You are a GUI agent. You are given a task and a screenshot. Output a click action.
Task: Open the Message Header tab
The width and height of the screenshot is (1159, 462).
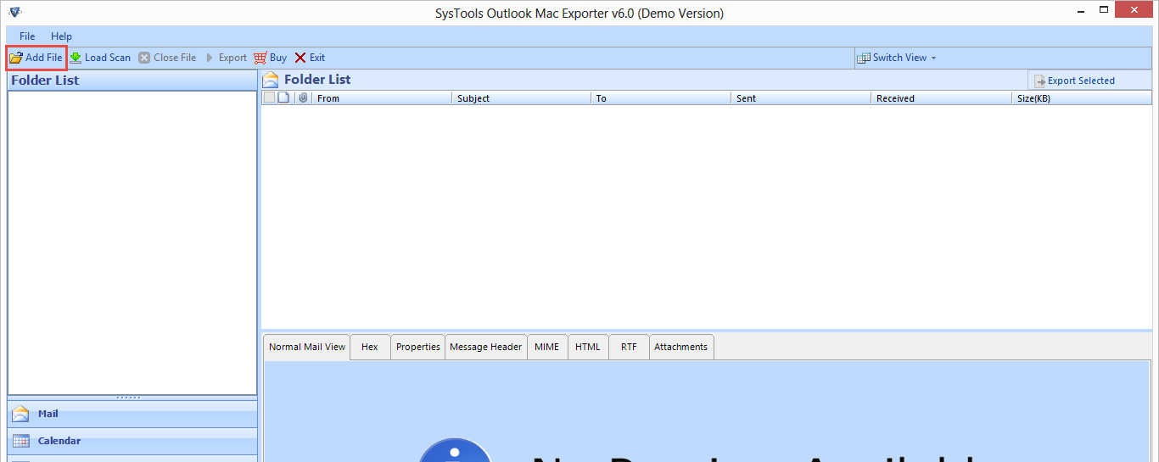tap(486, 347)
